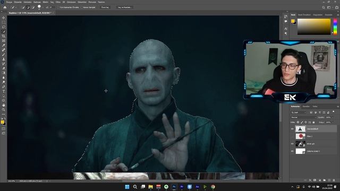Select the History Brush tool
Screen dimensions: 340x191
click(4, 64)
